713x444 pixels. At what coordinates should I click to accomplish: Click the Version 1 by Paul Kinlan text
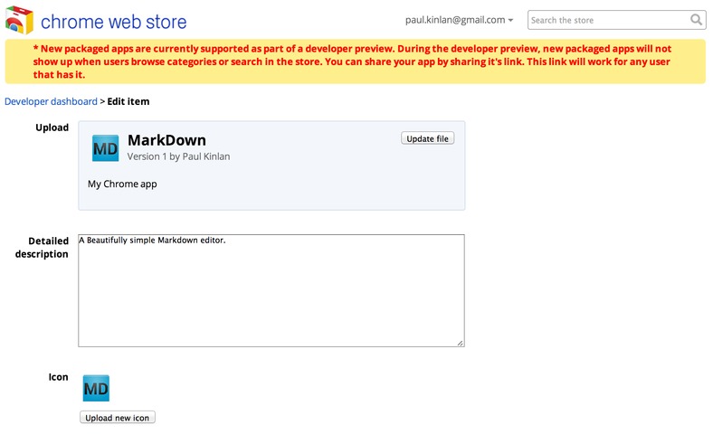[179, 156]
